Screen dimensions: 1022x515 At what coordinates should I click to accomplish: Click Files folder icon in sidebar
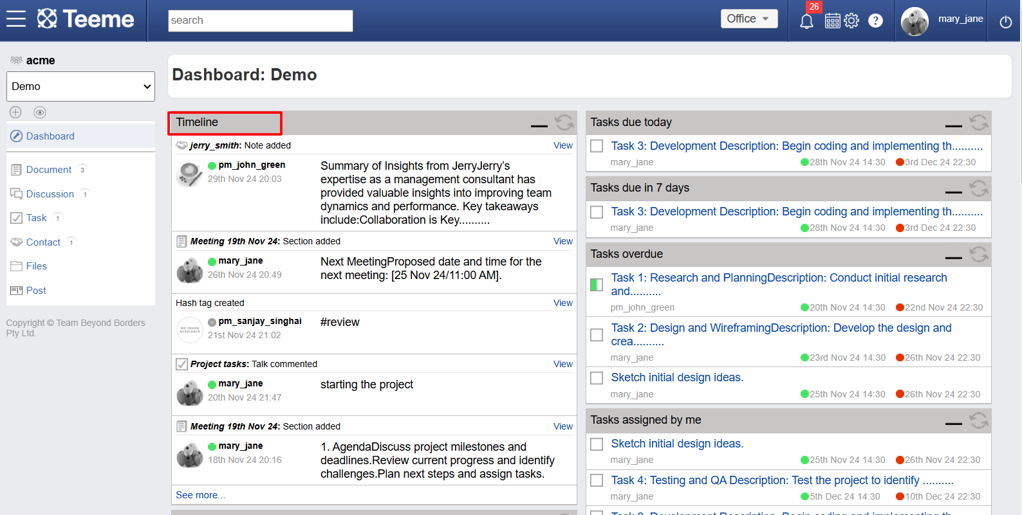point(17,266)
